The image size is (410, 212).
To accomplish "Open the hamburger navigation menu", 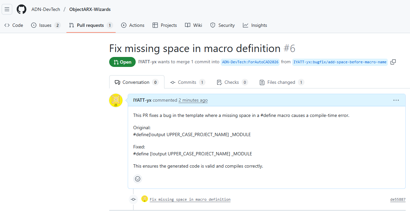I will [7, 9].
